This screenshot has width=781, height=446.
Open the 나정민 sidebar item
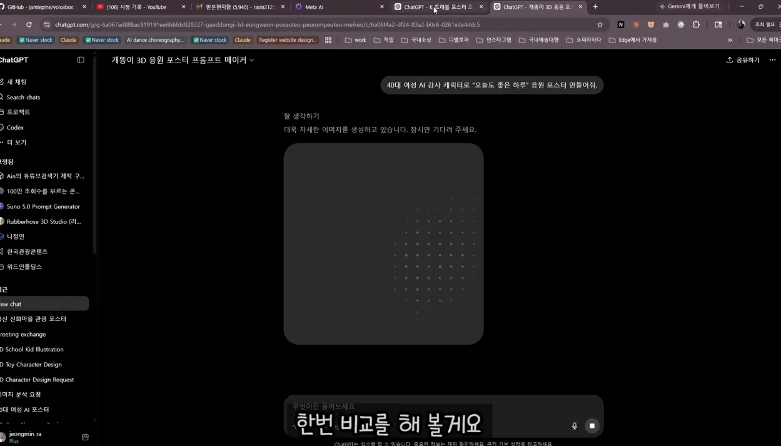click(x=14, y=236)
